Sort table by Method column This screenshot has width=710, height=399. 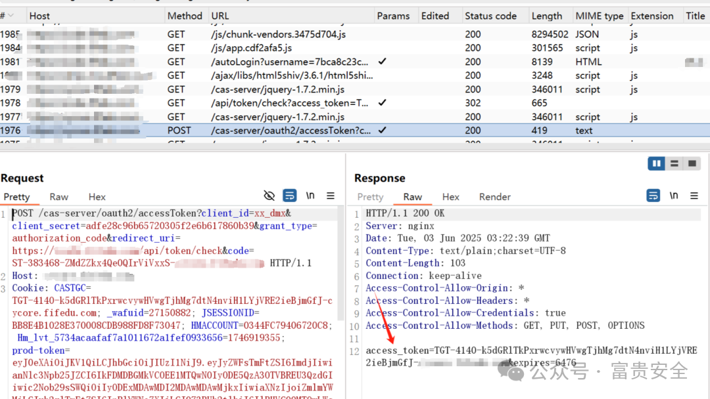pos(185,16)
